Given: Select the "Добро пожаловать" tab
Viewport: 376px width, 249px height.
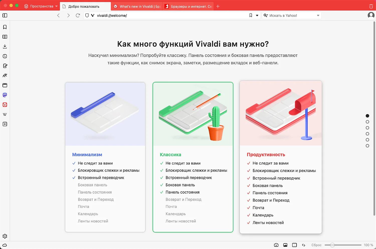Looking at the screenshot, I should [85, 6].
